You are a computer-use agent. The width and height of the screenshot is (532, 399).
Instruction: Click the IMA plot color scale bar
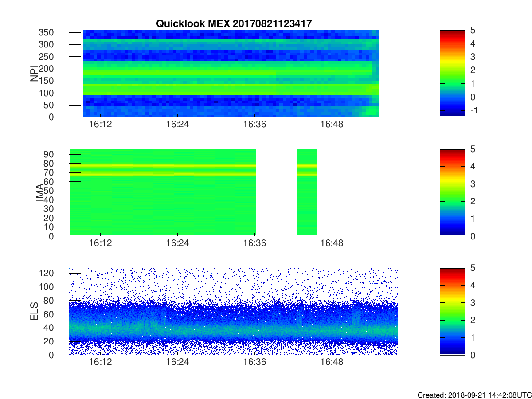[452, 192]
